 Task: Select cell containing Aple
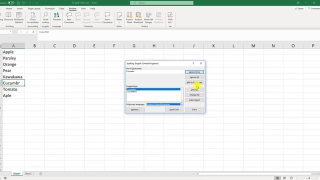pyautogui.click(x=13, y=95)
